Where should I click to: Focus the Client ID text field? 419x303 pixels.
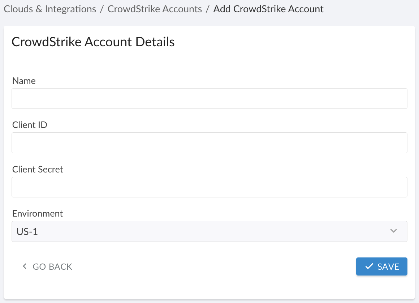209,142
